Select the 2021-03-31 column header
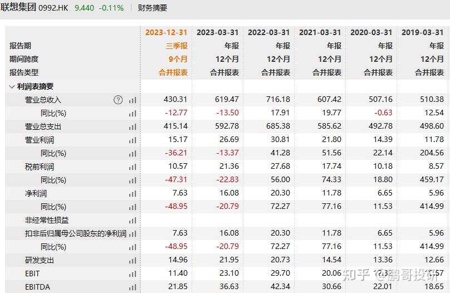This screenshot has height=293, width=450. 320,32
